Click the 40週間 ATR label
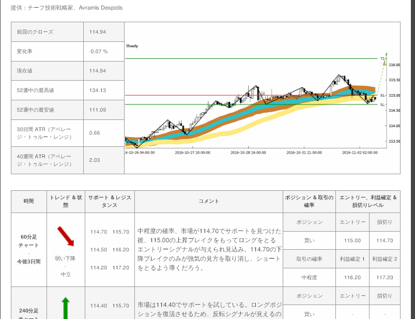415x319 pixels. click(44, 160)
